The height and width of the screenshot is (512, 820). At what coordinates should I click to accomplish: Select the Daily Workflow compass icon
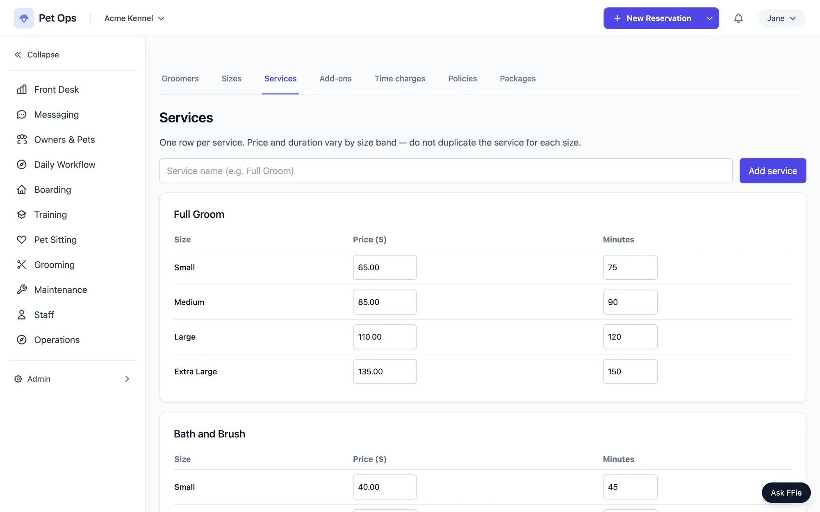pyautogui.click(x=22, y=164)
